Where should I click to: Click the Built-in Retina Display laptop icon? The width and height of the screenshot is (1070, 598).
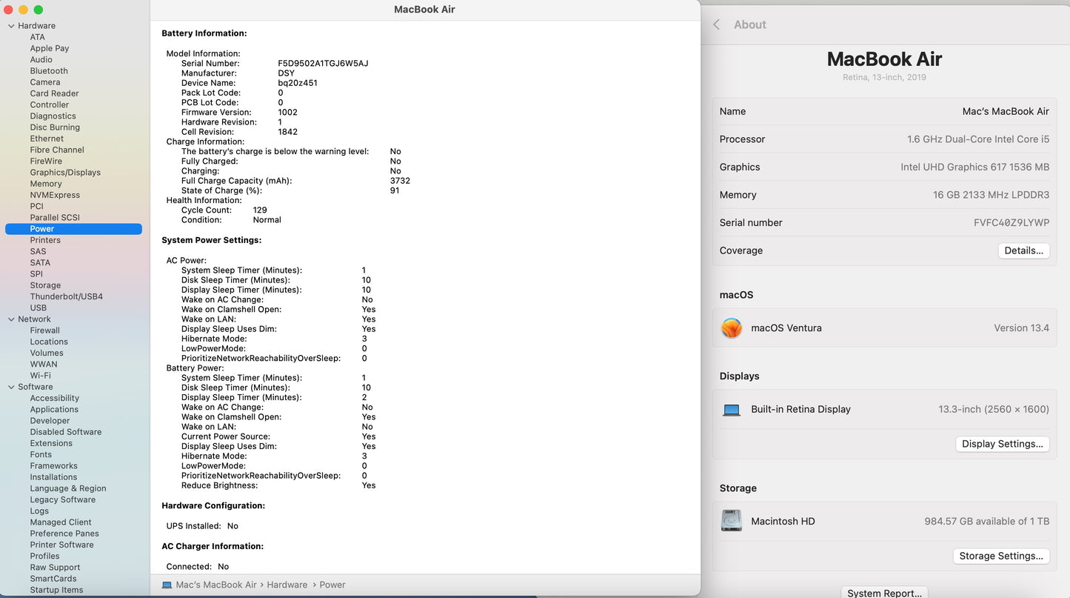[x=732, y=410]
